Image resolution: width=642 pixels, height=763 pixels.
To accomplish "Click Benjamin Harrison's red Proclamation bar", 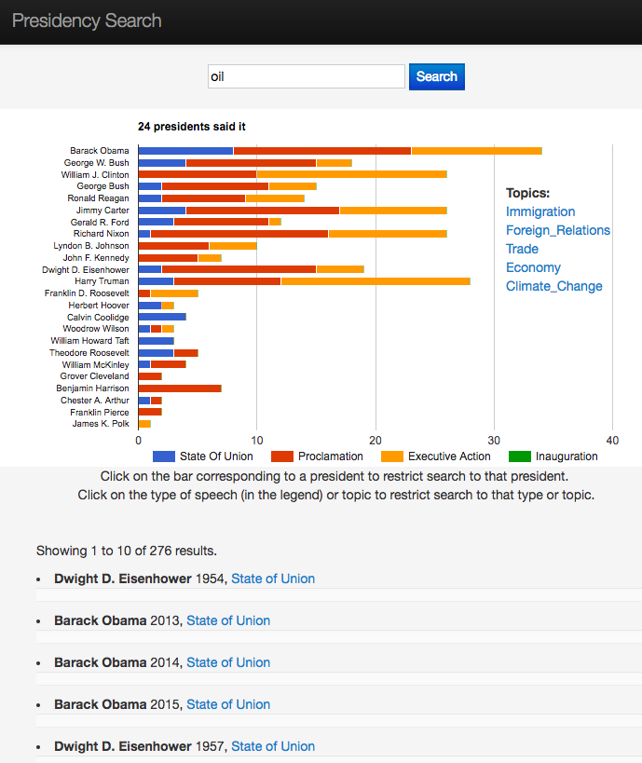I will pos(180,388).
